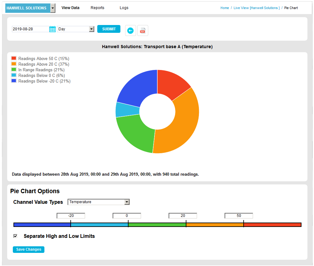Click the dark blue Readings Below -20 C swatch
The width and height of the screenshot is (314, 266).
pyautogui.click(x=14, y=81)
